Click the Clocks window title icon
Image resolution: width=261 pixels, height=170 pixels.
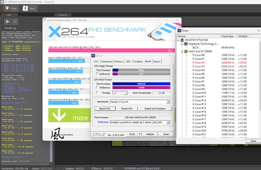coord(179,31)
